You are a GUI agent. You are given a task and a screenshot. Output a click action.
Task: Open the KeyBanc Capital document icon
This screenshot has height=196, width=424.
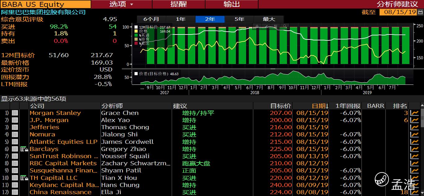coord(15,185)
